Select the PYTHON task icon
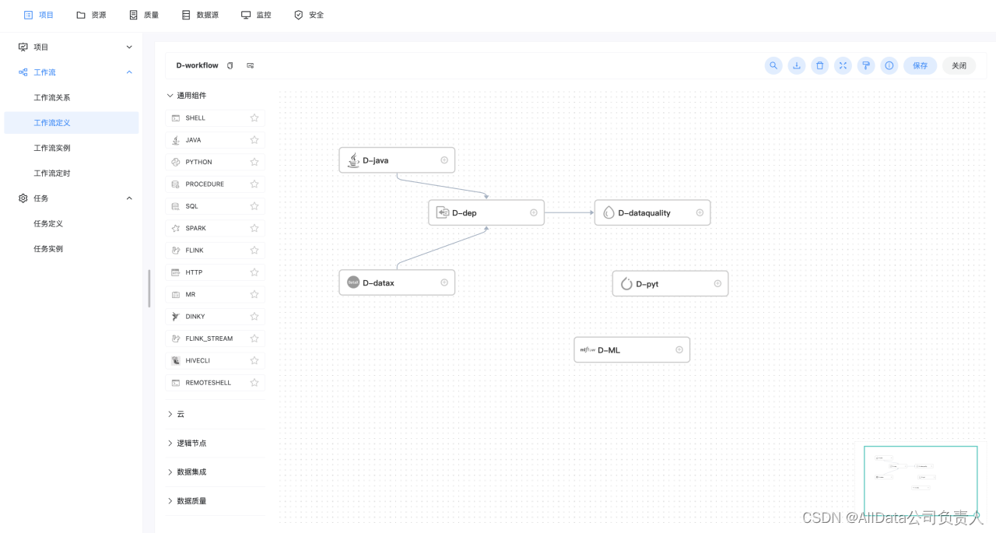Viewport: 996px width, 533px height. pyautogui.click(x=176, y=162)
